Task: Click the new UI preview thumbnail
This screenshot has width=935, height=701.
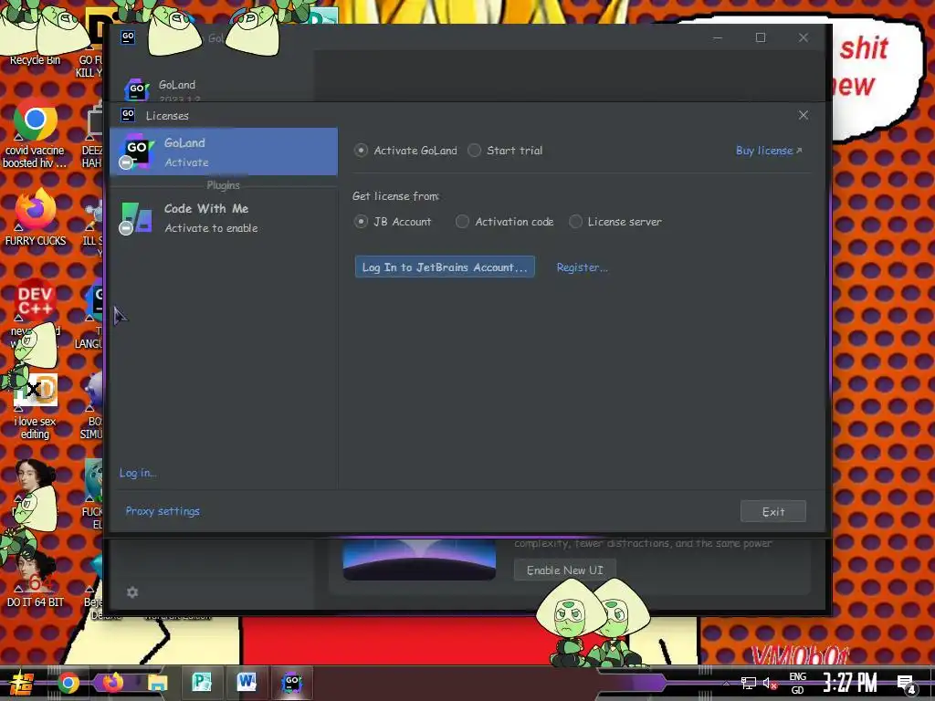Action: 419,560
